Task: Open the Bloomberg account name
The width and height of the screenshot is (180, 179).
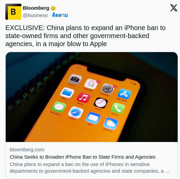Action: (x=36, y=8)
